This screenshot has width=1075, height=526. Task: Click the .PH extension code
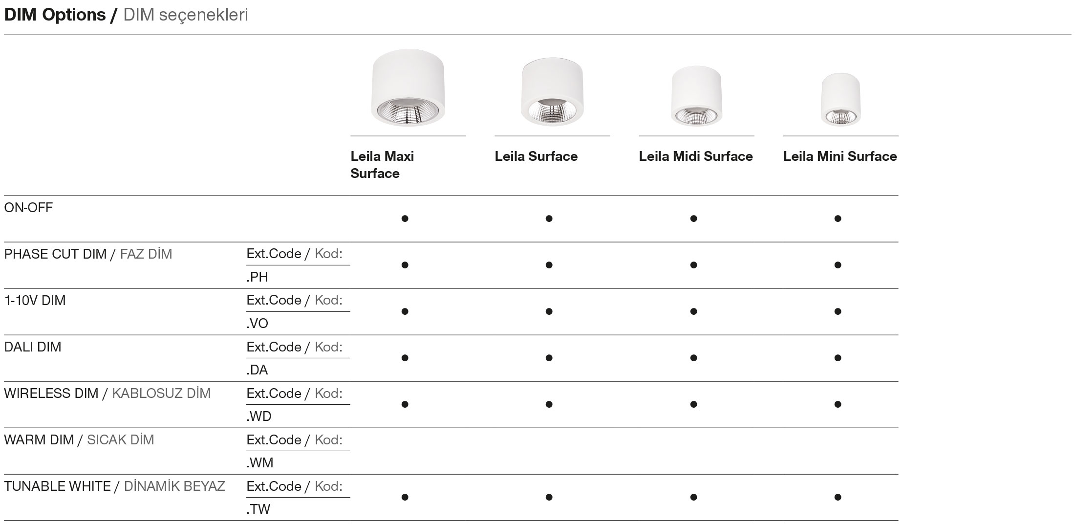[x=258, y=277]
